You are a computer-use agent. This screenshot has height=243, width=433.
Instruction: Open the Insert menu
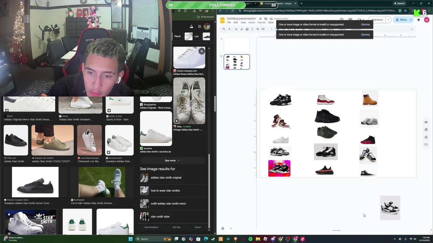click(x=252, y=23)
